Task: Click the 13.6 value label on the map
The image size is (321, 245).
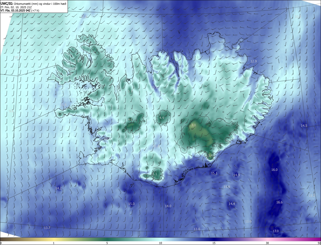Action: coord(197,229)
